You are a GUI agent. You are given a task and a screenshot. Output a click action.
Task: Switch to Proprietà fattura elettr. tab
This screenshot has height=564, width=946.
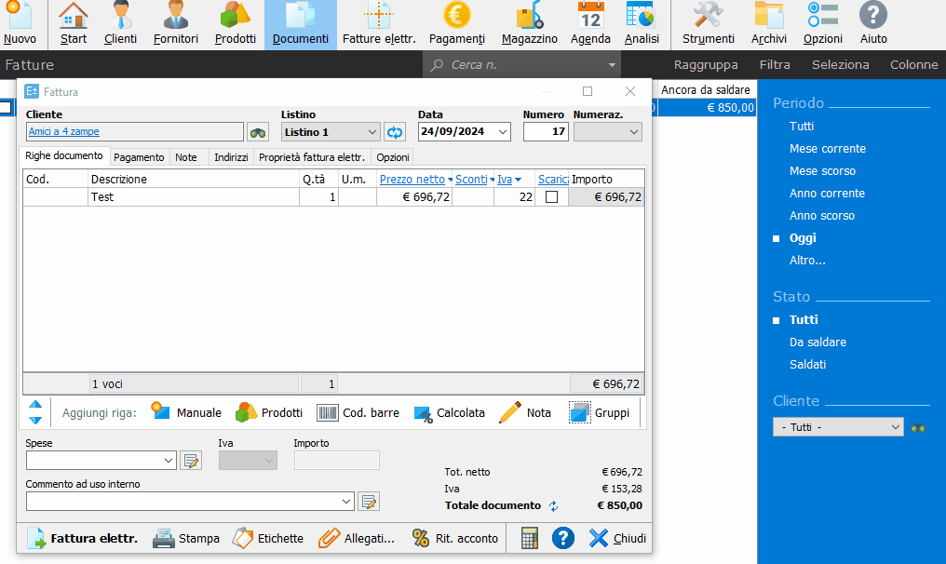[x=312, y=157]
